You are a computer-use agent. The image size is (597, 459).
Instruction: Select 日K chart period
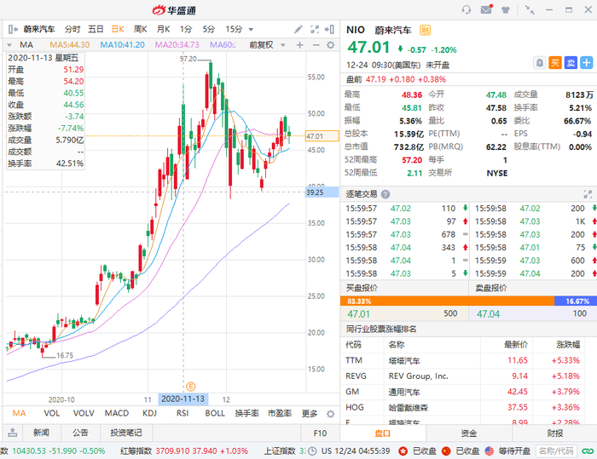pyautogui.click(x=118, y=29)
